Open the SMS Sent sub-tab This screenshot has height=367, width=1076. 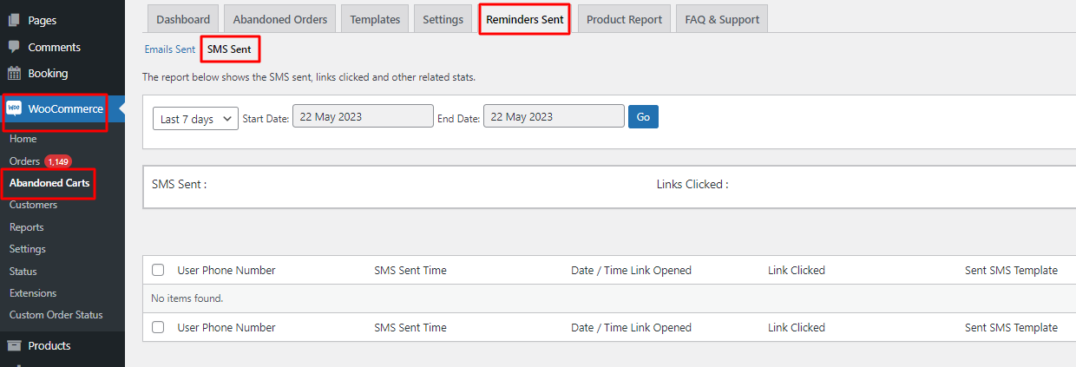(229, 49)
